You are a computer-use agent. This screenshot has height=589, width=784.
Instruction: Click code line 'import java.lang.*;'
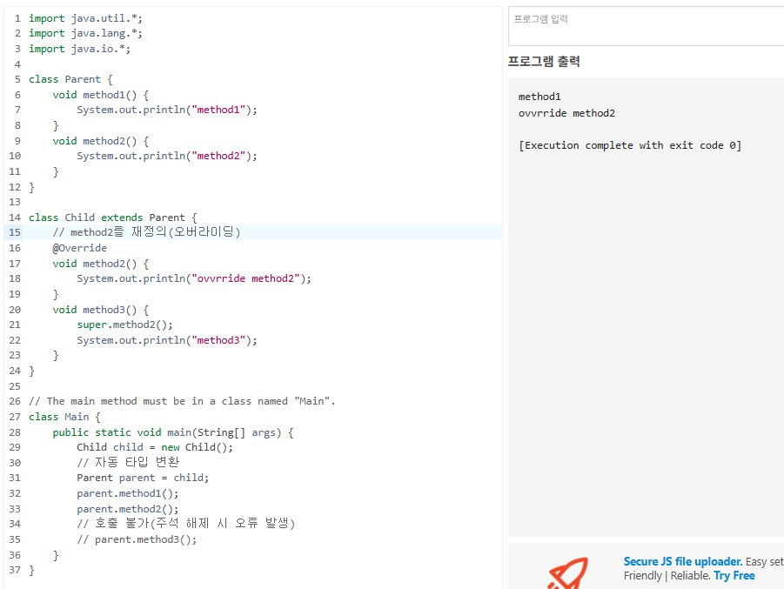tap(85, 34)
